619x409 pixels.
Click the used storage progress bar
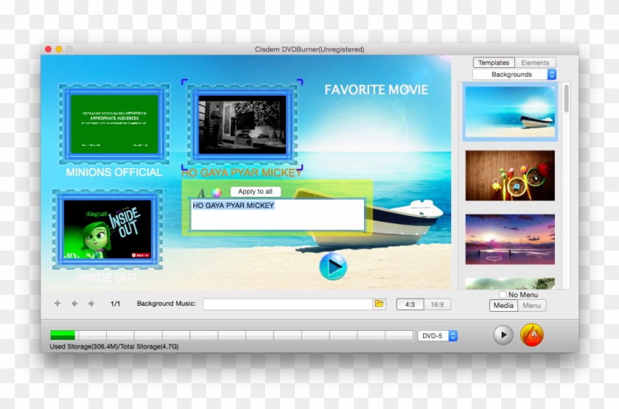tap(231, 335)
